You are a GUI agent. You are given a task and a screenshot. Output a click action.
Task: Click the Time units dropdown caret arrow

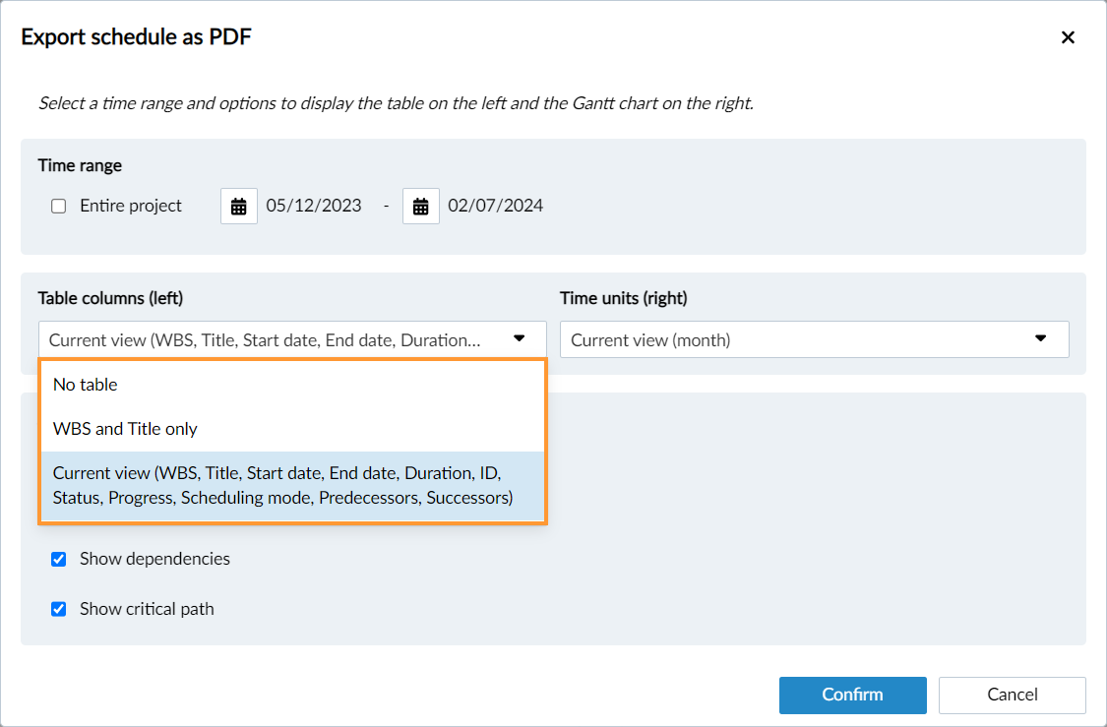point(1041,339)
